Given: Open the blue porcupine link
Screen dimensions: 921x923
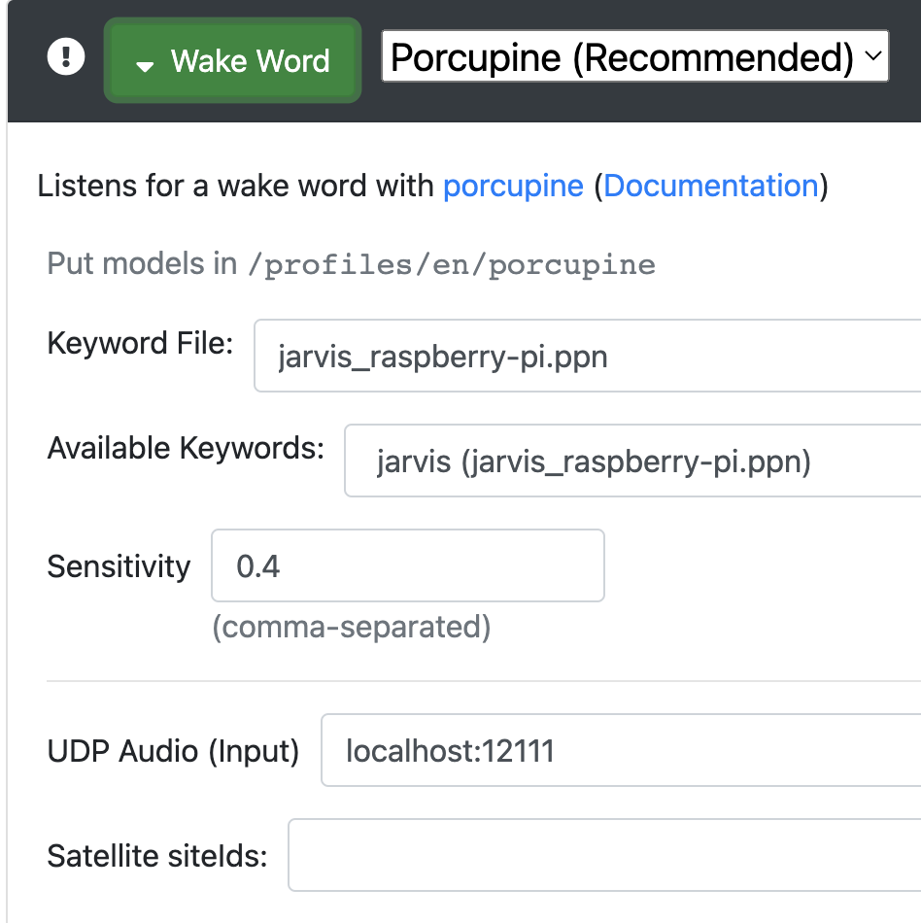Looking at the screenshot, I should pos(513,186).
